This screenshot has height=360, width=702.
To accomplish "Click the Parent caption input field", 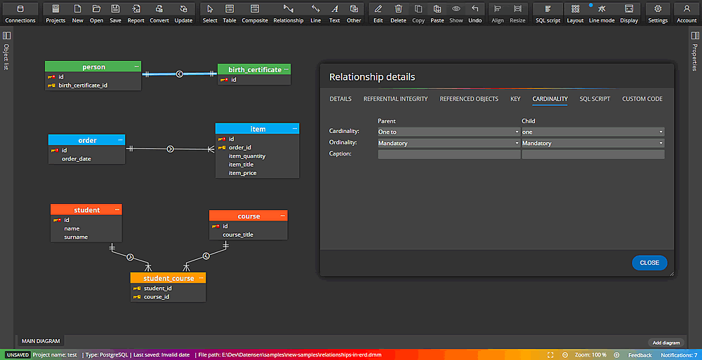I will click(x=449, y=155).
